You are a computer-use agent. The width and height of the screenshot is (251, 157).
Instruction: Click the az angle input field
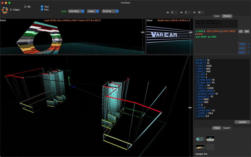tap(201, 12)
